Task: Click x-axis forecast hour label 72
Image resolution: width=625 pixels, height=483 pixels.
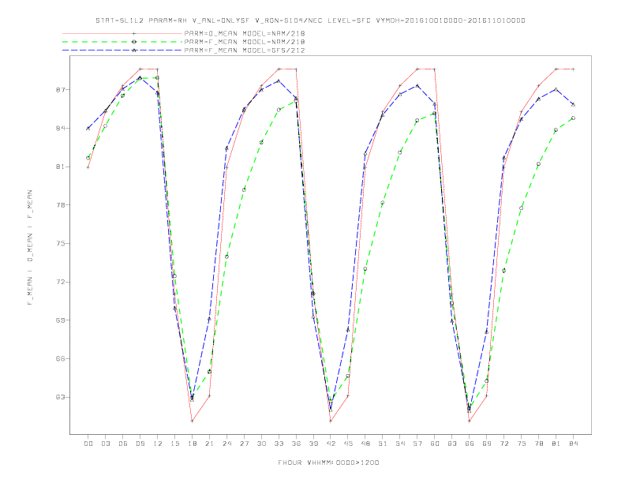Action: [504, 444]
